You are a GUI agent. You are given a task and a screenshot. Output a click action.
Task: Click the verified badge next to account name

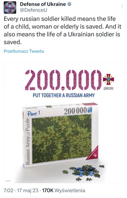click(69, 4)
